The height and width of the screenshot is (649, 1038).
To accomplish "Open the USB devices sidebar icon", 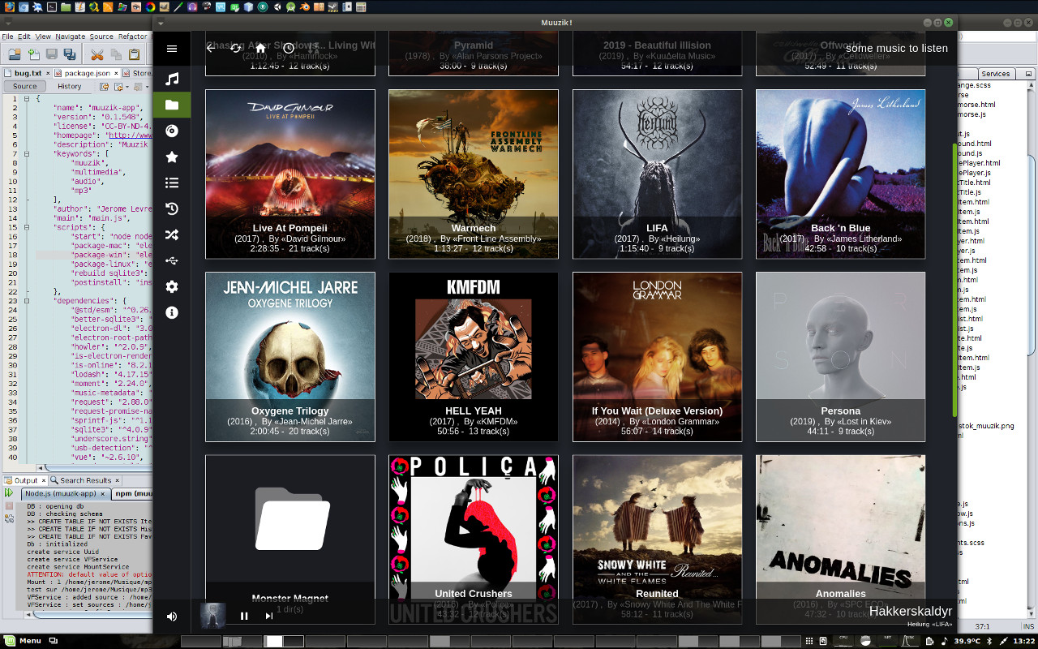I will point(171,260).
